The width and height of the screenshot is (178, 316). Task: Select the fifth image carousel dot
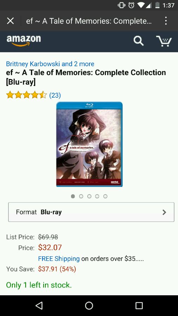(105, 196)
